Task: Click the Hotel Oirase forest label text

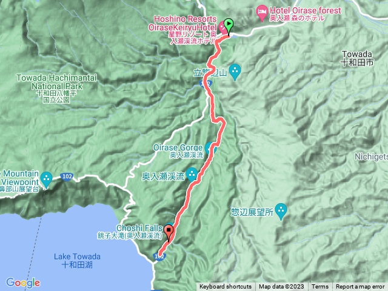Action: coord(306,10)
